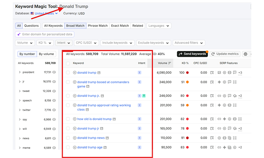The height and width of the screenshot is (158, 264).
Task: Check the select-all keywords checkbox
Action: point(68,63)
